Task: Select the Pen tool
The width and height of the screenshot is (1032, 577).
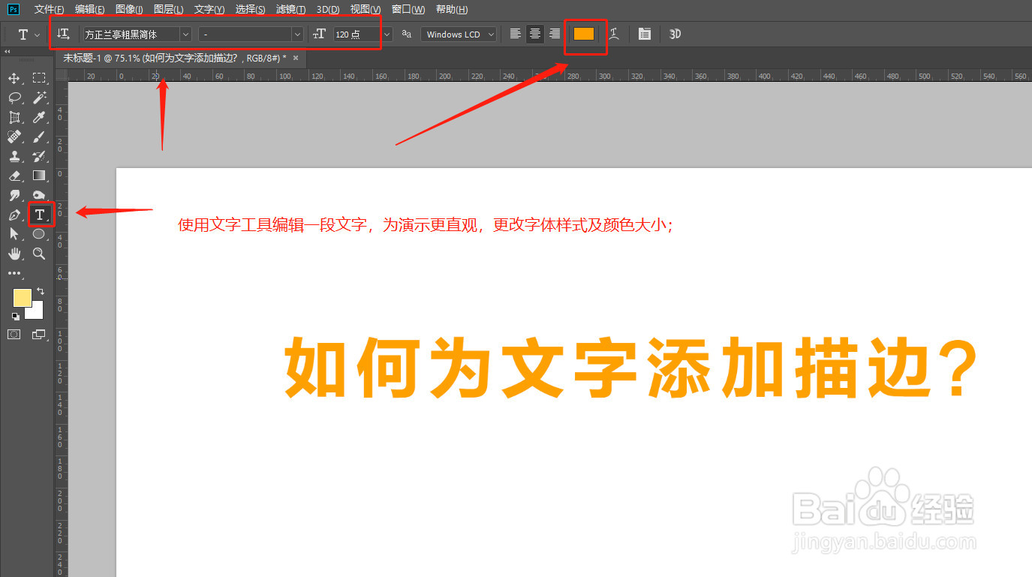Action: click(x=15, y=215)
